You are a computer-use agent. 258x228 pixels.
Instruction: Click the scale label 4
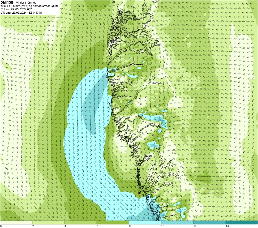65,226
